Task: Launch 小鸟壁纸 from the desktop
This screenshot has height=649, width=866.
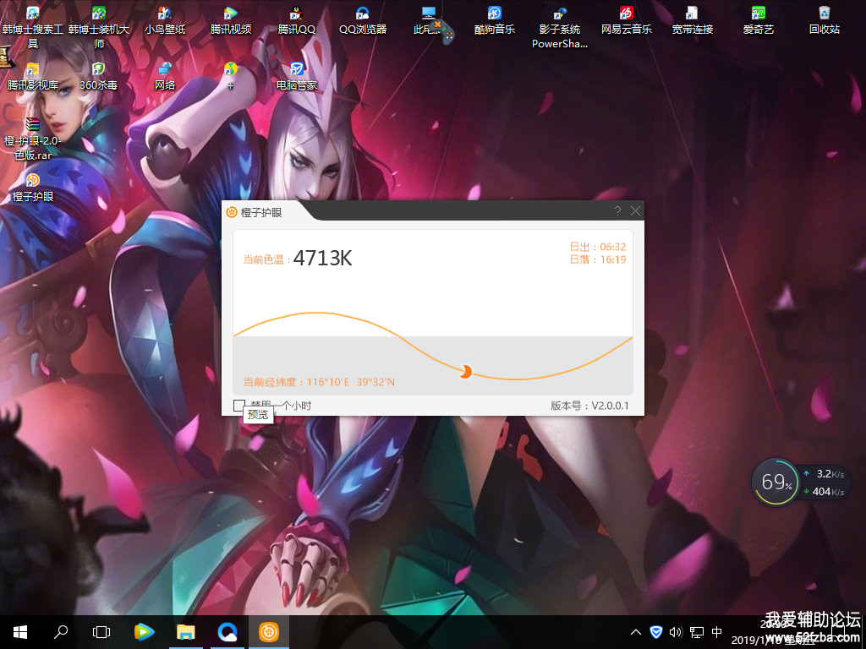Action: click(165, 21)
